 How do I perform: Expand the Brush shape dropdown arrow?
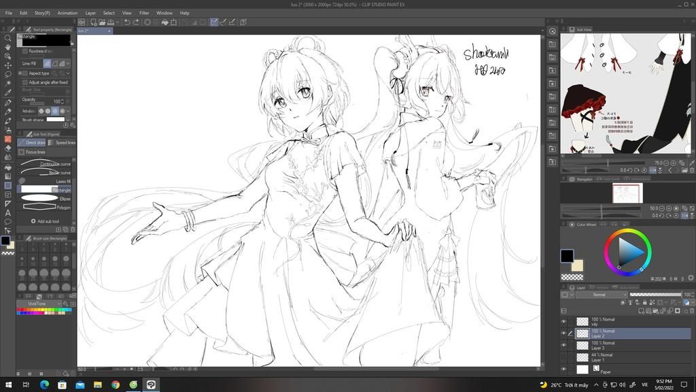[x=68, y=120]
